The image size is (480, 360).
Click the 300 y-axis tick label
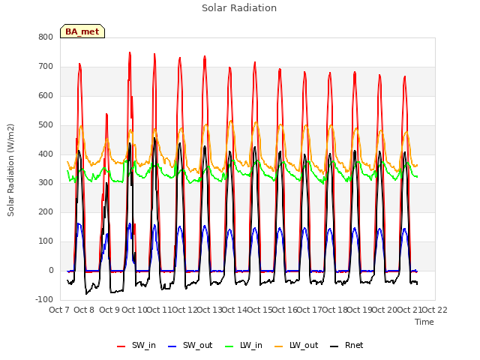pyautogui.click(x=46, y=183)
